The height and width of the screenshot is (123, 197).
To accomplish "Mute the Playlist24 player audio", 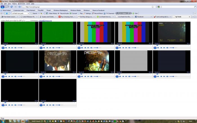I will coord(92,48).
